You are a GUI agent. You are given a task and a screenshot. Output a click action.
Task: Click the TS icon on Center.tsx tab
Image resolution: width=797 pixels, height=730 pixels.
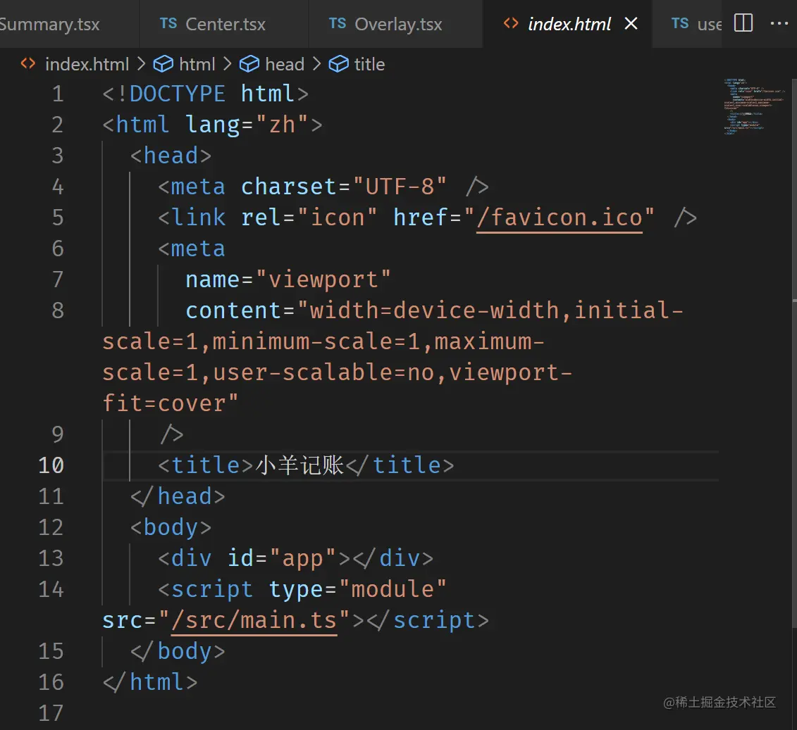[168, 23]
